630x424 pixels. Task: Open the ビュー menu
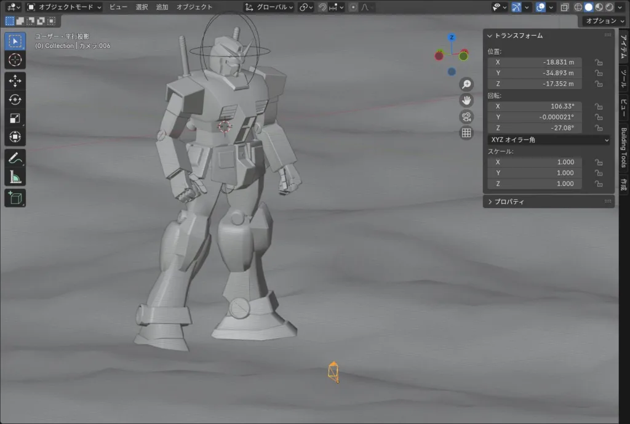click(118, 7)
